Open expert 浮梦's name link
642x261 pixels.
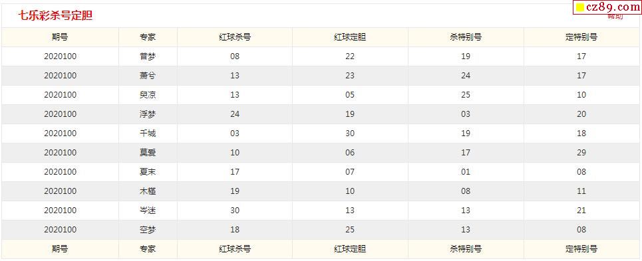[x=148, y=114]
